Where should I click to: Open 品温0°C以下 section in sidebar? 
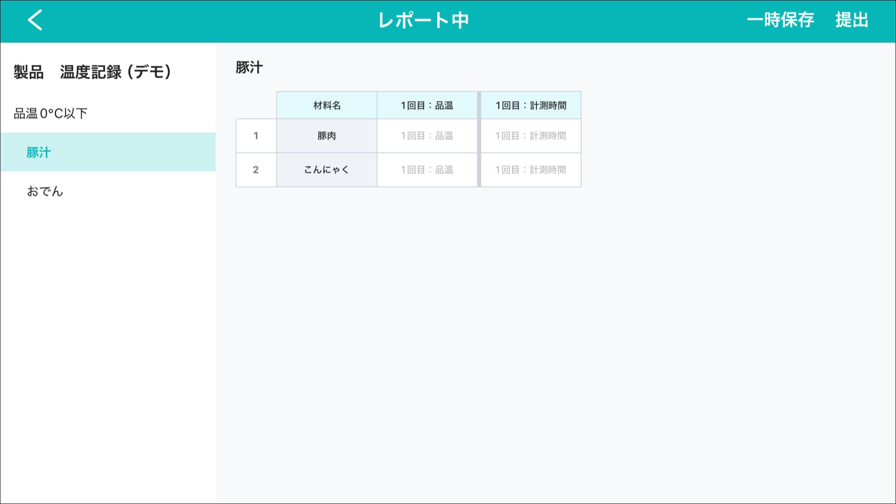pyautogui.click(x=51, y=114)
